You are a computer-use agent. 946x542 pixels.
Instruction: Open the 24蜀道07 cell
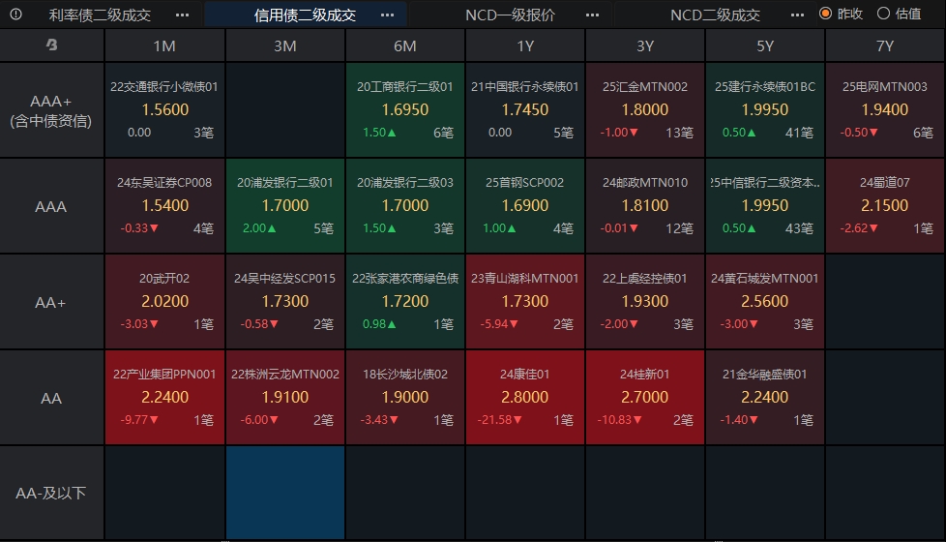point(885,206)
